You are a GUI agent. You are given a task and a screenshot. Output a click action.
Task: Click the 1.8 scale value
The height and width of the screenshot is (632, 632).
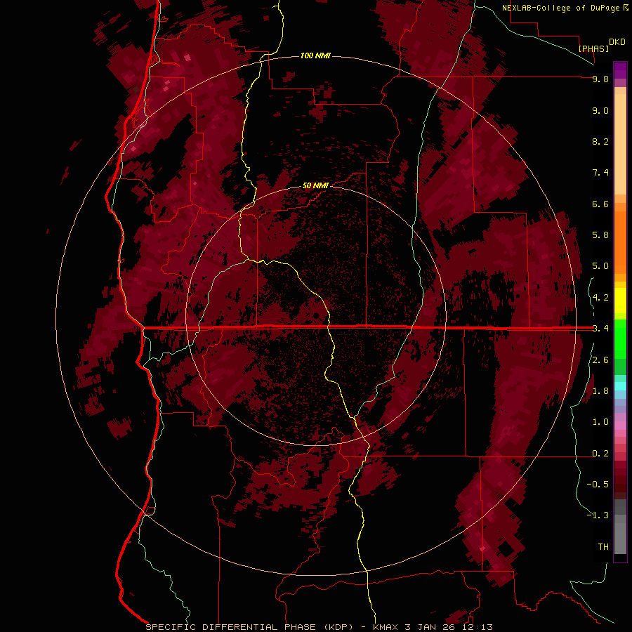coord(600,391)
